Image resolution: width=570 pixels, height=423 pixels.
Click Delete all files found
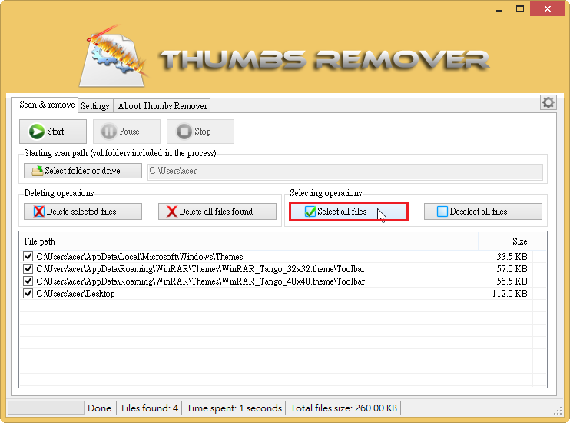click(217, 211)
